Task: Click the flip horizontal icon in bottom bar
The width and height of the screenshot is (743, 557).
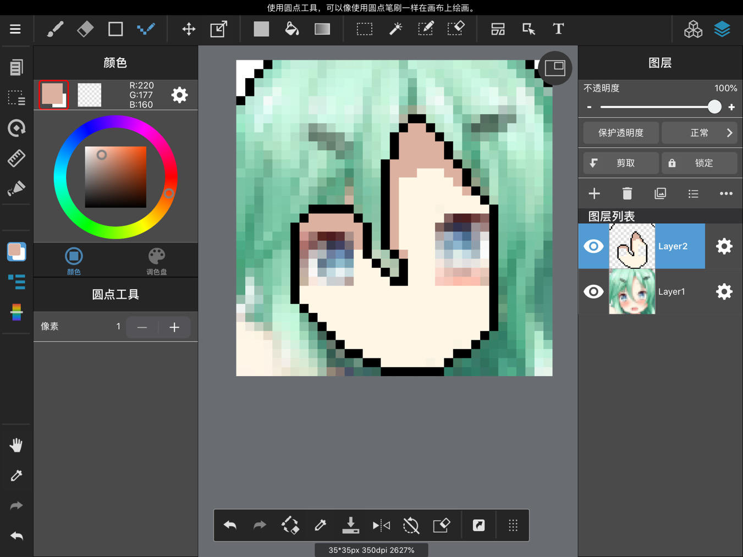Action: [381, 526]
